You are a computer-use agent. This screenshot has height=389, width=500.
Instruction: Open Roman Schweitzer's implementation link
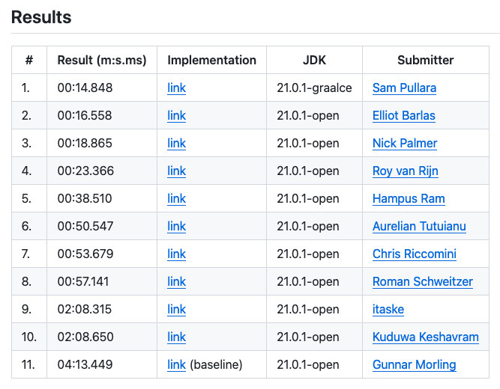coord(176,282)
